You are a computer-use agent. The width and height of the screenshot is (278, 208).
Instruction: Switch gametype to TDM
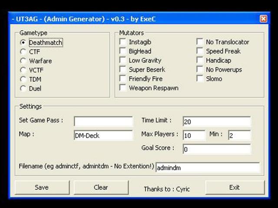pos(23,79)
